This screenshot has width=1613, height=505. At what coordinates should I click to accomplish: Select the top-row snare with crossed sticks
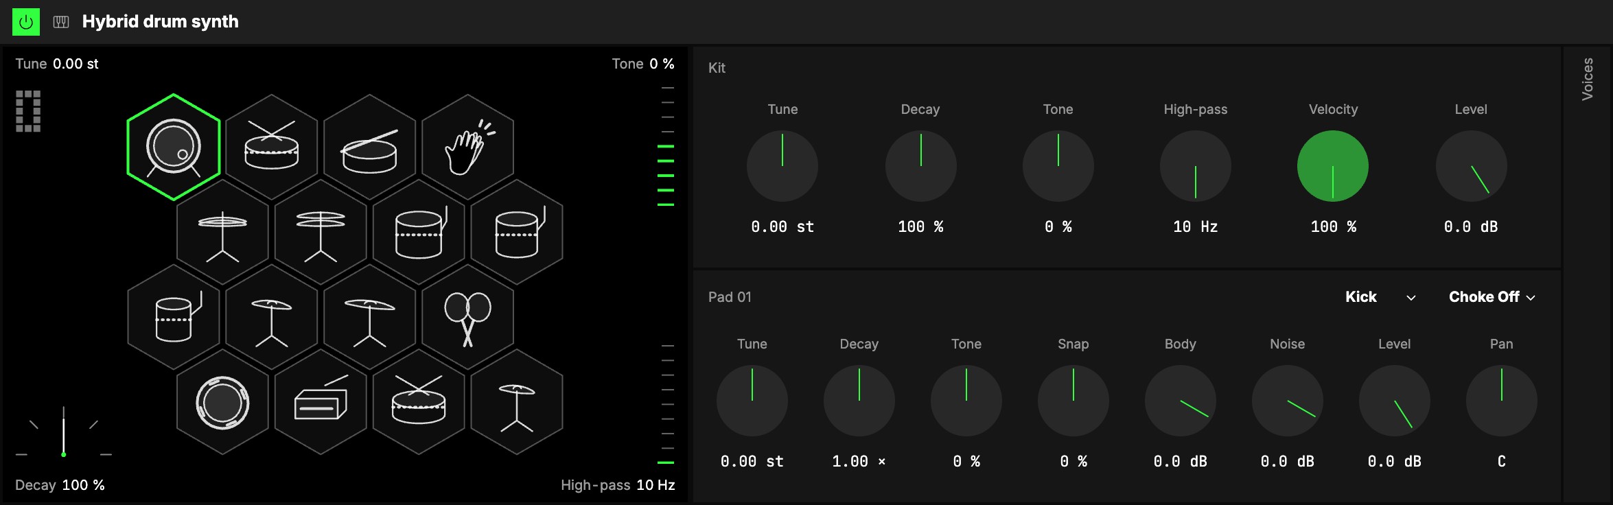point(272,147)
